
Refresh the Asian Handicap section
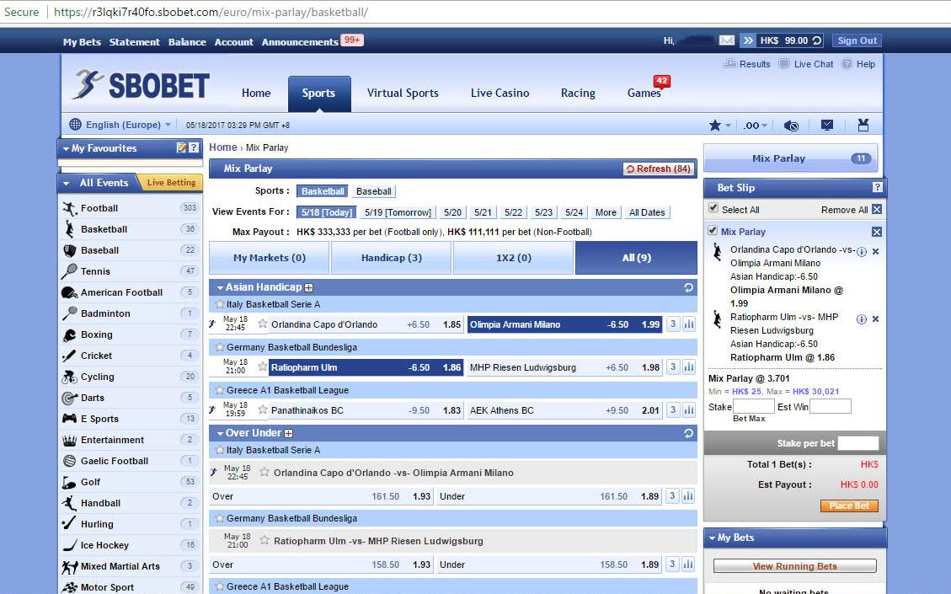(688, 287)
